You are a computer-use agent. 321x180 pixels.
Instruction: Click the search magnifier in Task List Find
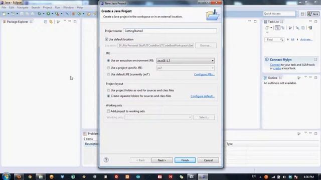pos(282,39)
